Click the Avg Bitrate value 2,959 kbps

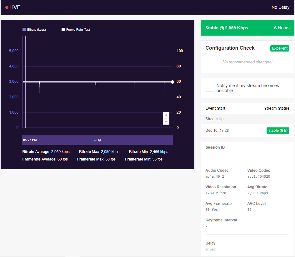pyautogui.click(x=257, y=193)
